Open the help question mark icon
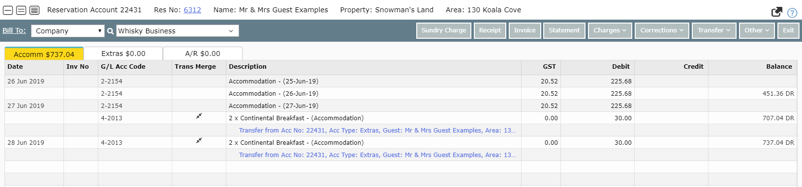The width and height of the screenshot is (802, 187). click(x=792, y=13)
